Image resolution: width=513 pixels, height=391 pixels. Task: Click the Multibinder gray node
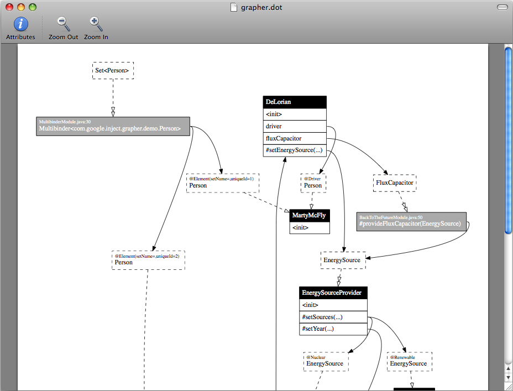113,126
